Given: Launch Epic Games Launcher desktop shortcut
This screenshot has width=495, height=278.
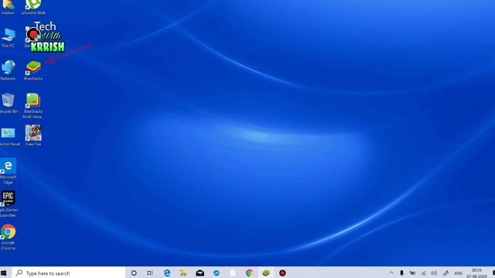Looking at the screenshot, I should (x=9, y=204).
